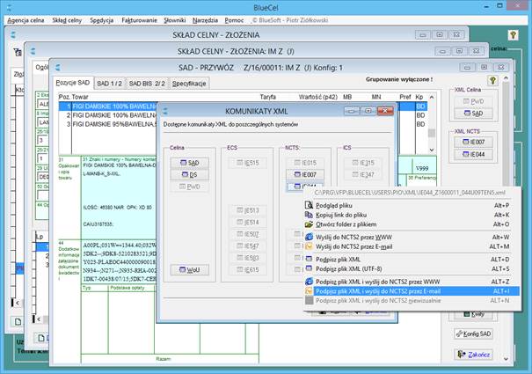This screenshot has width=532, height=374.
Task: Choose Kopiuj link do pliku
Action: point(412,215)
